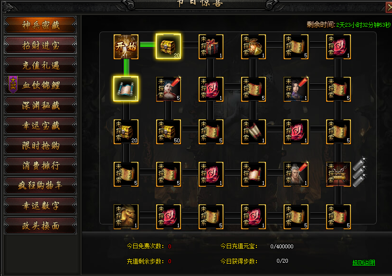
Task: Go to the 改头换面 tab
Action: [x=41, y=226]
